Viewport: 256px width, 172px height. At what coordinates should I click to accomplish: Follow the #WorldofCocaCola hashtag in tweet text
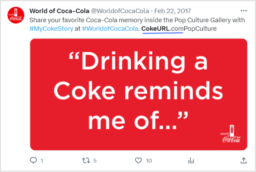tap(110, 29)
